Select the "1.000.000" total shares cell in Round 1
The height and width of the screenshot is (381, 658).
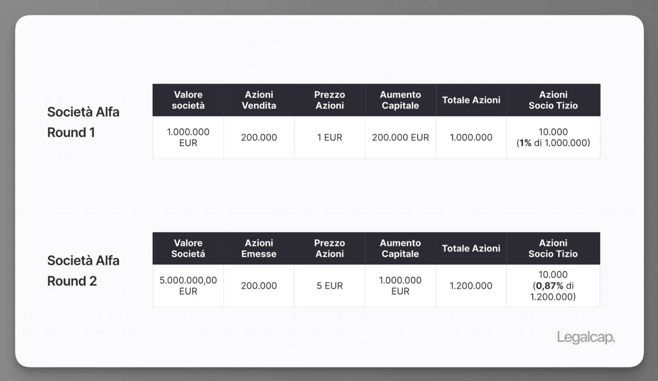471,137
